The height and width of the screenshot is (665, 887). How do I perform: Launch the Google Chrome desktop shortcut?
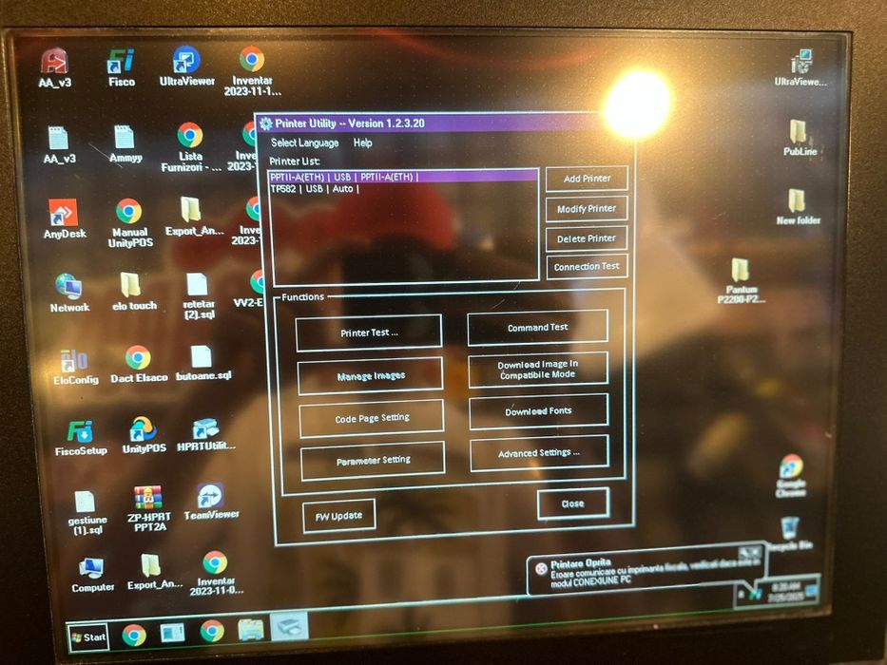pos(791,476)
